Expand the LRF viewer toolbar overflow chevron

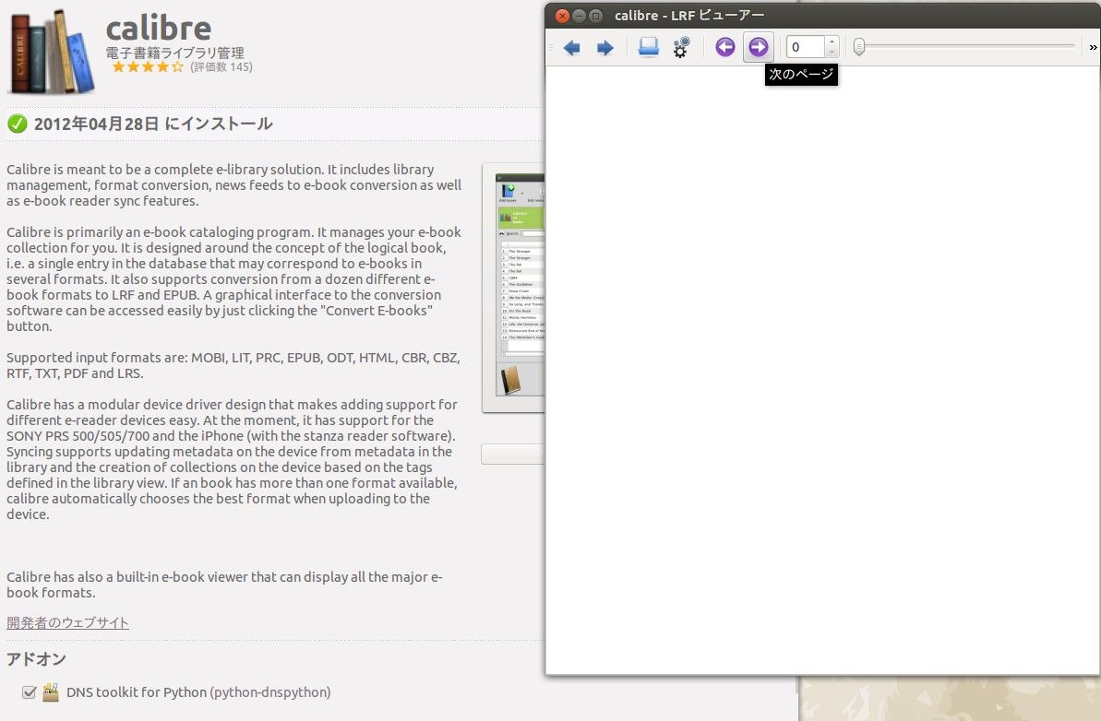coord(1093,47)
